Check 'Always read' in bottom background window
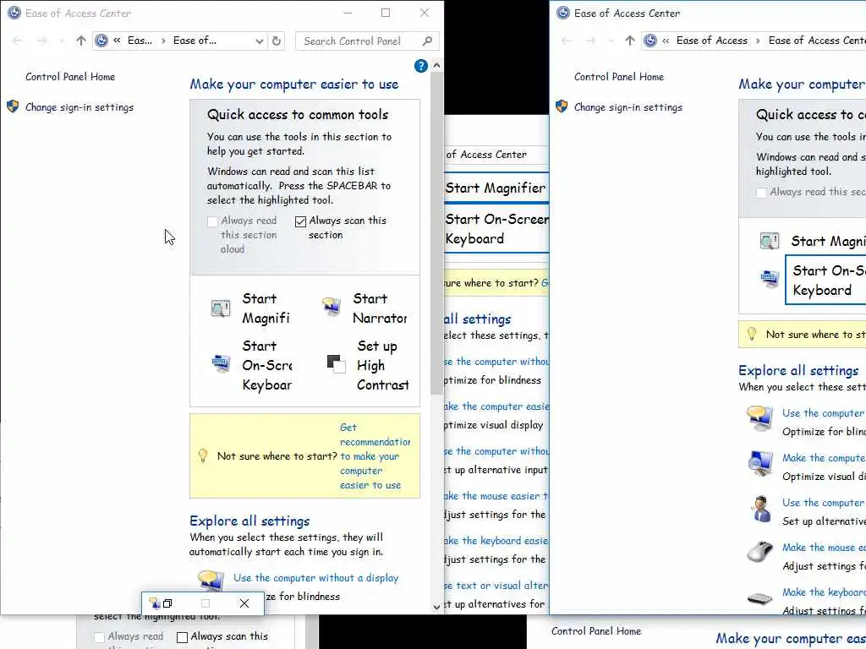 pyautogui.click(x=100, y=637)
